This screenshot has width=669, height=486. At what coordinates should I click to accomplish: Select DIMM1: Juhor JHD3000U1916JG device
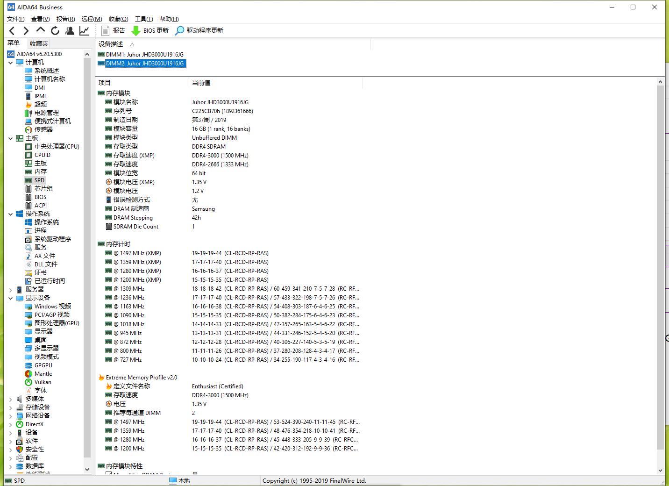[144, 55]
